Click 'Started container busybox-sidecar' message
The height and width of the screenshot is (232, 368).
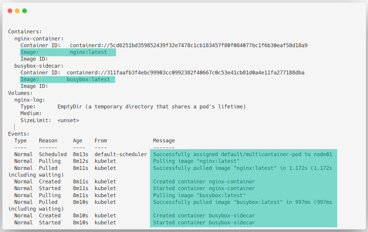click(x=204, y=222)
